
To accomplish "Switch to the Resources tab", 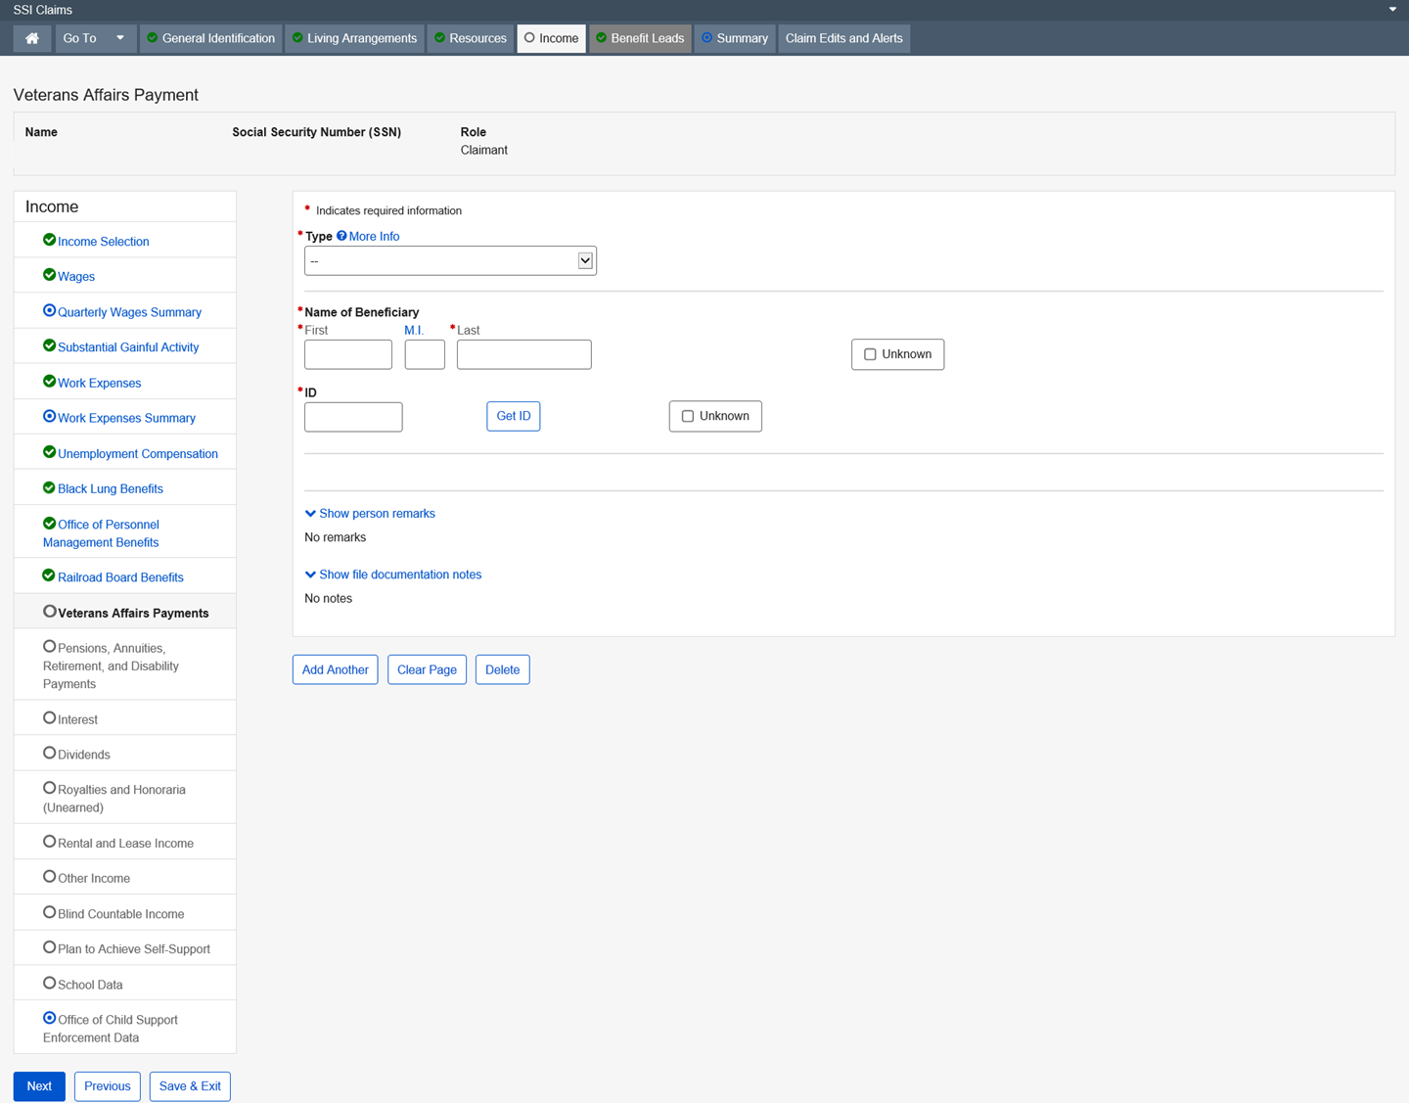I will (x=471, y=38).
